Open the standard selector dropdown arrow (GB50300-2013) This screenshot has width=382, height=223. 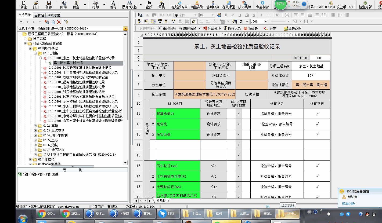125,28
